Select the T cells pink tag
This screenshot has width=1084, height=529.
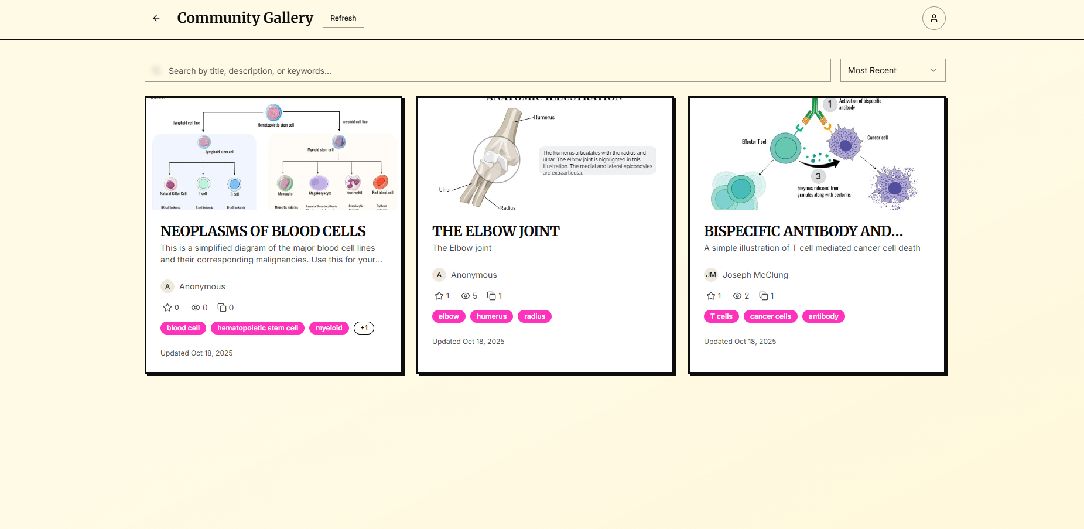[x=721, y=316]
